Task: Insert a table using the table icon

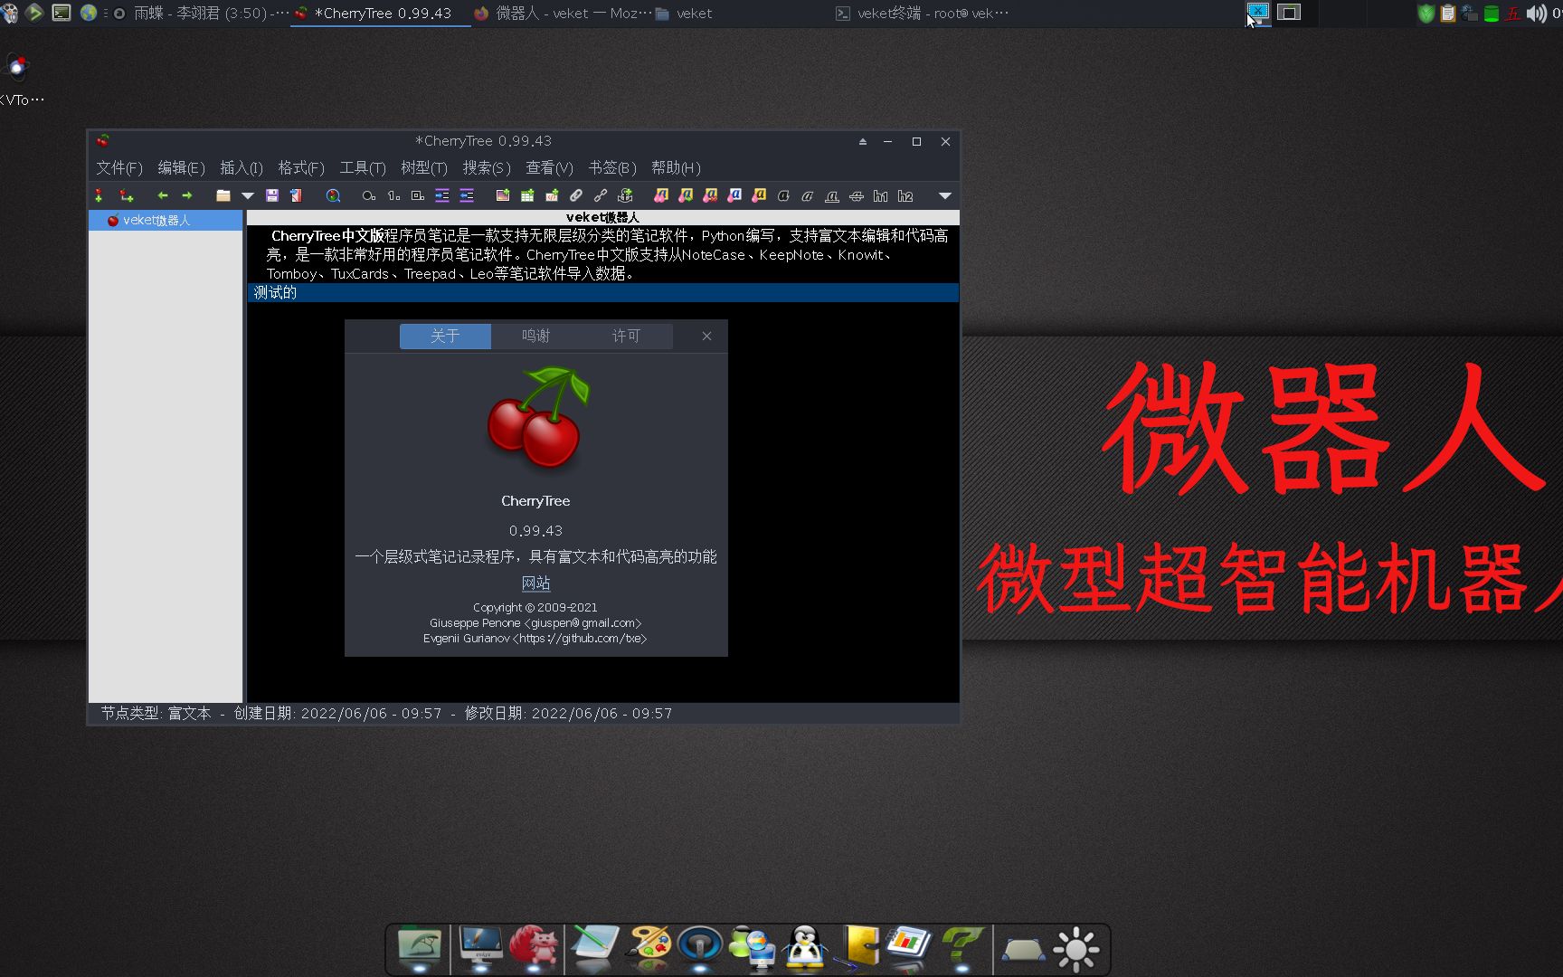Action: (x=528, y=195)
